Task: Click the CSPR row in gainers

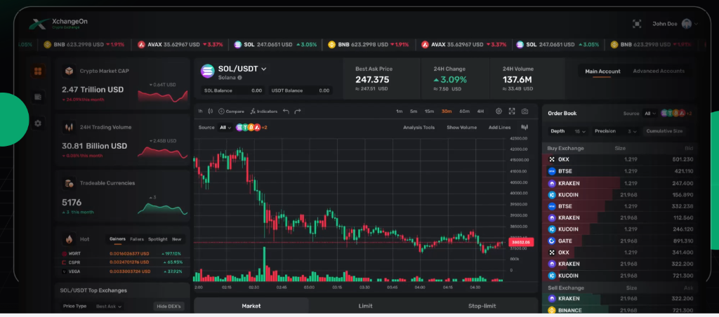Action: click(122, 262)
